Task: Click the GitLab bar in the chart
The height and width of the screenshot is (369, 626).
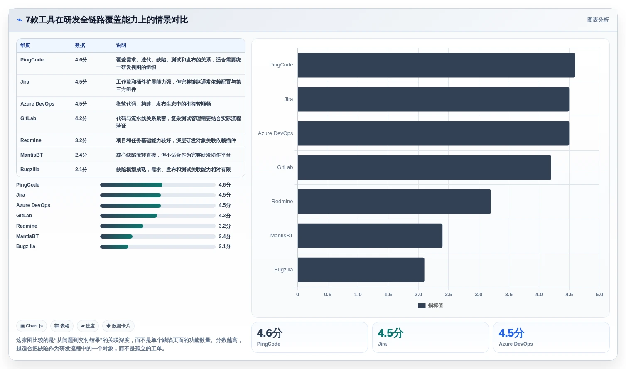Action: [x=424, y=167]
